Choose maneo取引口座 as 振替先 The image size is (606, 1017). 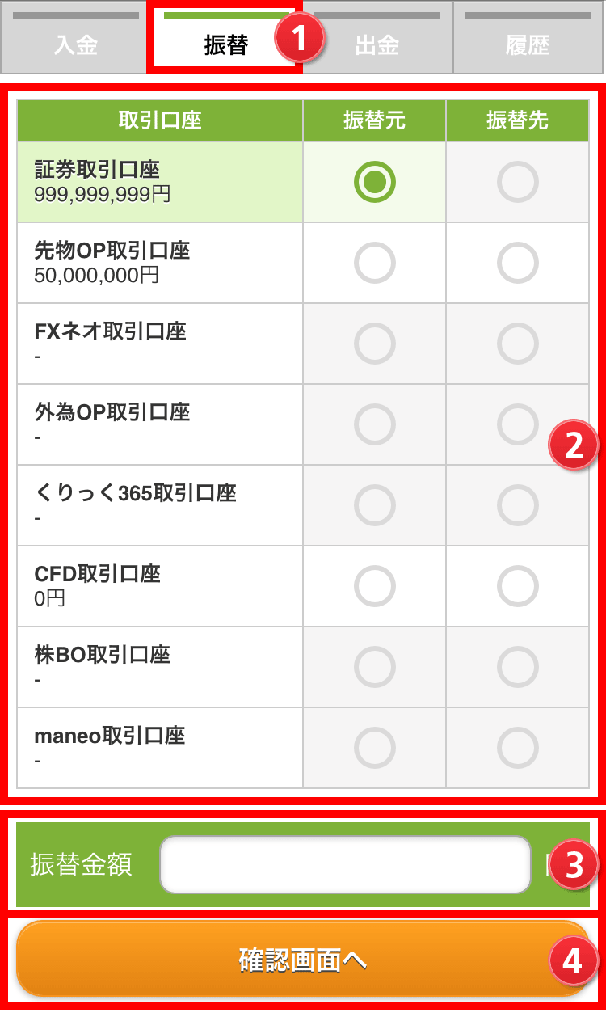(518, 748)
